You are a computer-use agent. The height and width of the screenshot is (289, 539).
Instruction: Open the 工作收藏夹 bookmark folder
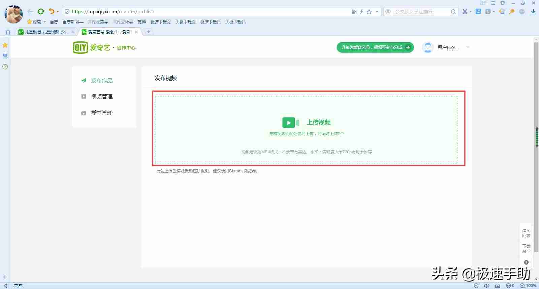98,22
